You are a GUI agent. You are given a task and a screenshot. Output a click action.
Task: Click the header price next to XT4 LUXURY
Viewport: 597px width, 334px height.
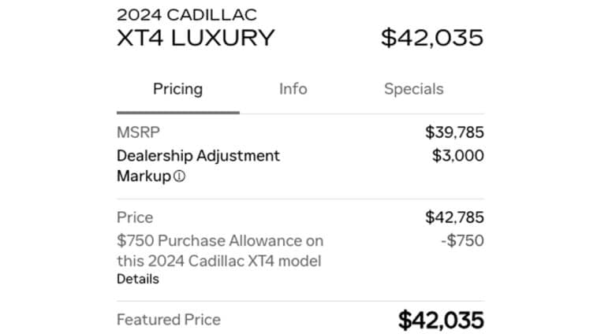[x=432, y=38]
